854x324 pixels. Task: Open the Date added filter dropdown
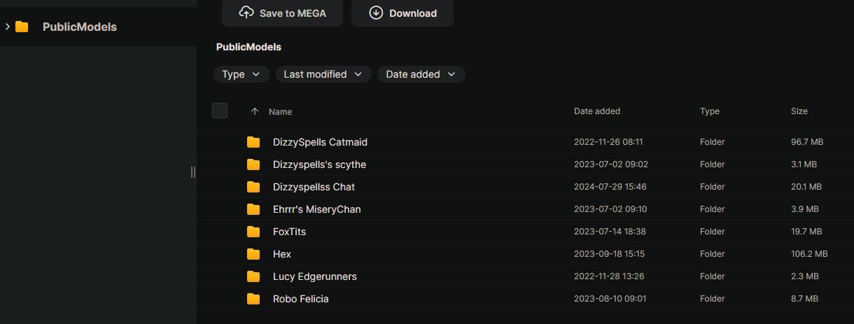tap(421, 74)
